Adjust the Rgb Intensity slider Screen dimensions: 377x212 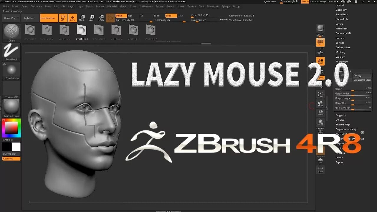click(134, 20)
